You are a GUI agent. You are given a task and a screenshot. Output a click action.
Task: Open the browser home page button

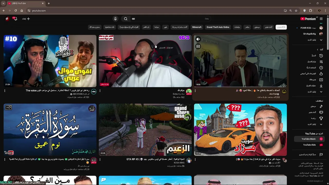tap(22, 11)
